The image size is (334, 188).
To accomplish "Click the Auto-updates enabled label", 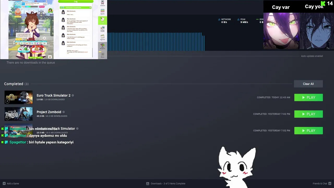I will click(312, 56).
